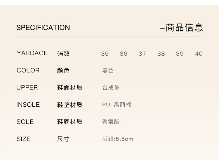Click the SOLE label
This screenshot has width=219, height=160.
(25, 122)
